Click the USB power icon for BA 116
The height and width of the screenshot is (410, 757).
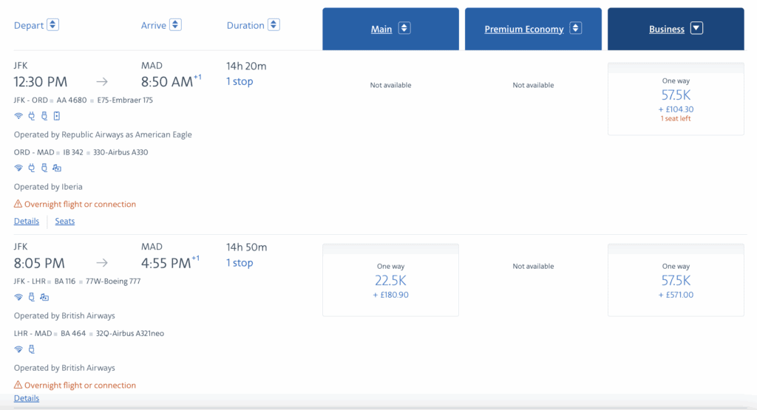pos(31,297)
